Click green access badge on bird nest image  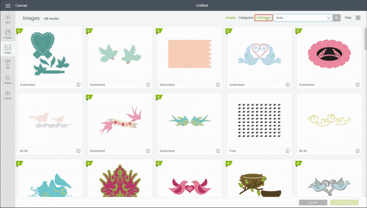[x=228, y=164]
